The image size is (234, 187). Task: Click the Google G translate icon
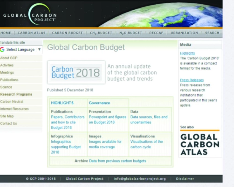(x=2, y=49)
